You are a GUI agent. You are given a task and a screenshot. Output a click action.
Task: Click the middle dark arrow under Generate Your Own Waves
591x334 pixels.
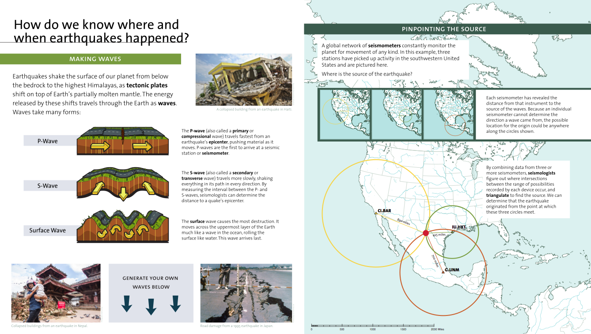[x=151, y=307]
